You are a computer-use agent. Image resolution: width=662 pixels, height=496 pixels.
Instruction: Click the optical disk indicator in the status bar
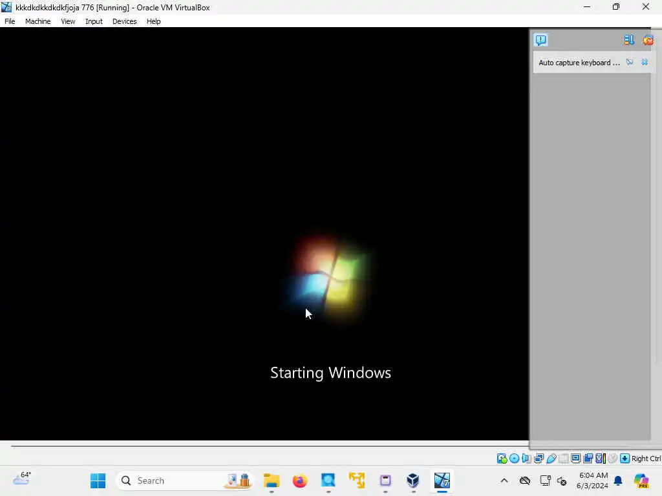coord(514,459)
